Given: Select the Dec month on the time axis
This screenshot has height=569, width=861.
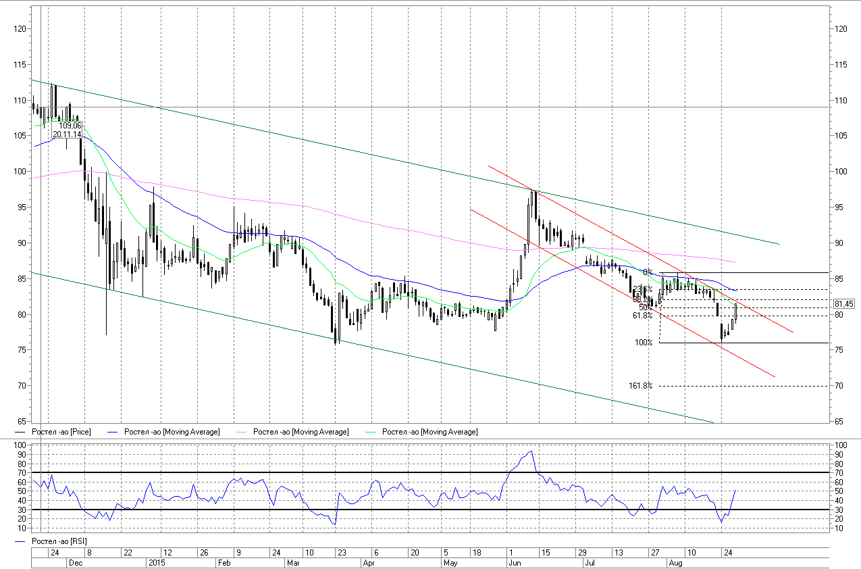Looking at the screenshot, I should (76, 562).
